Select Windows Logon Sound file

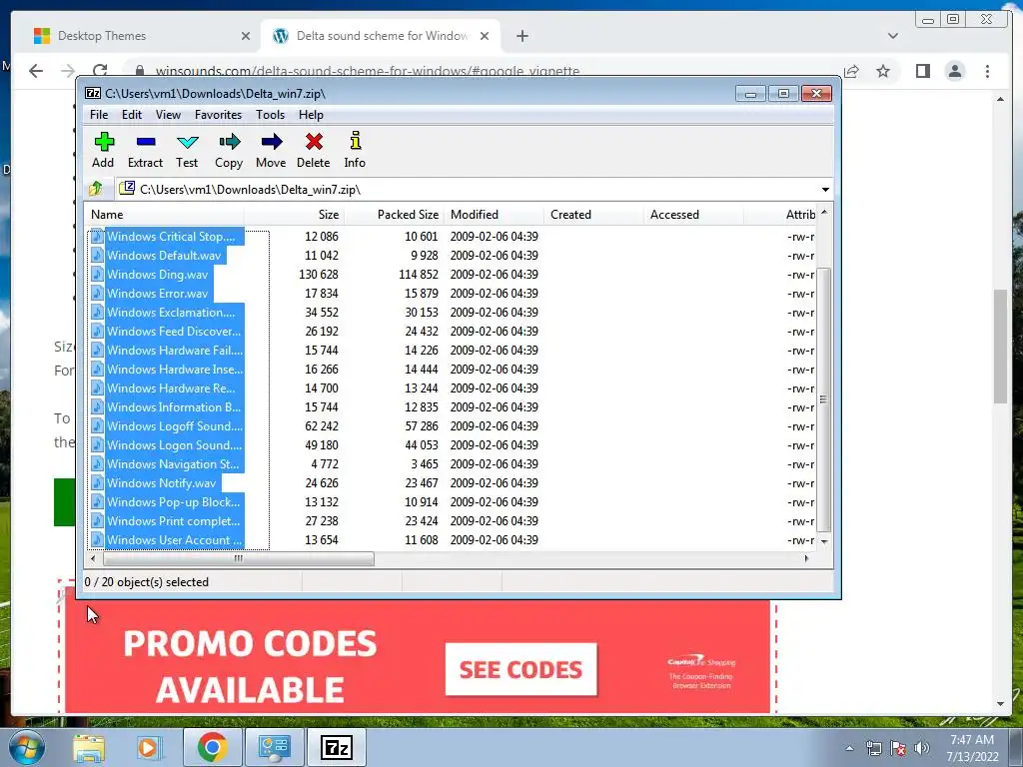[167, 444]
